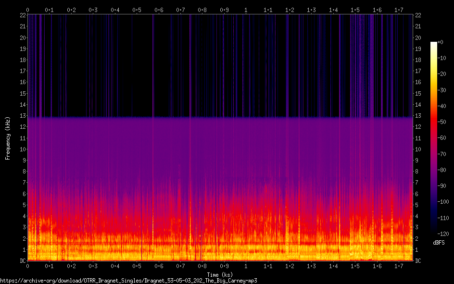Click the 0.5 tick on the bottom time axis
This screenshot has width=454, height=284.
tap(137, 266)
